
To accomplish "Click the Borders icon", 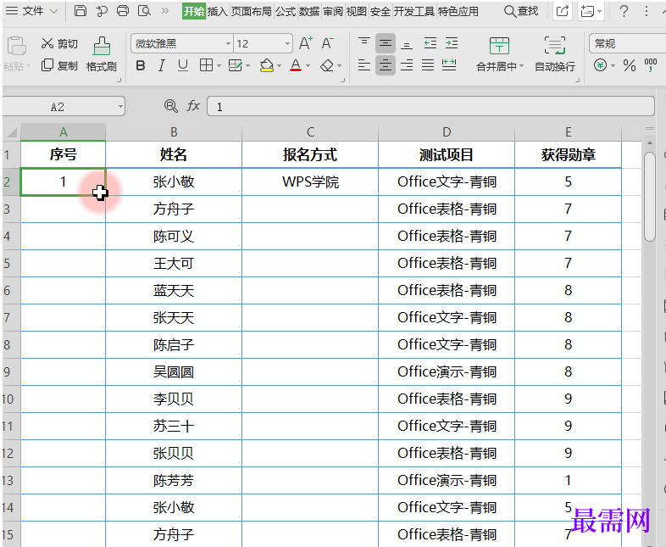I will (206, 65).
